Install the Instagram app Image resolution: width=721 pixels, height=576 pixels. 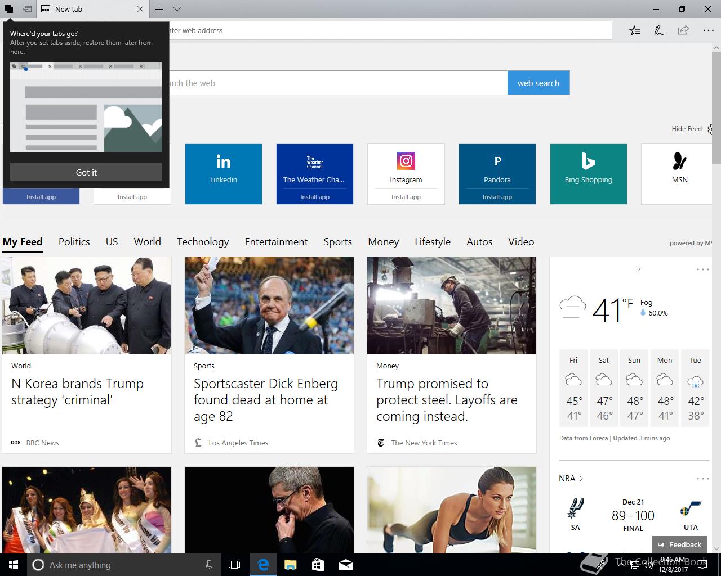tap(406, 197)
